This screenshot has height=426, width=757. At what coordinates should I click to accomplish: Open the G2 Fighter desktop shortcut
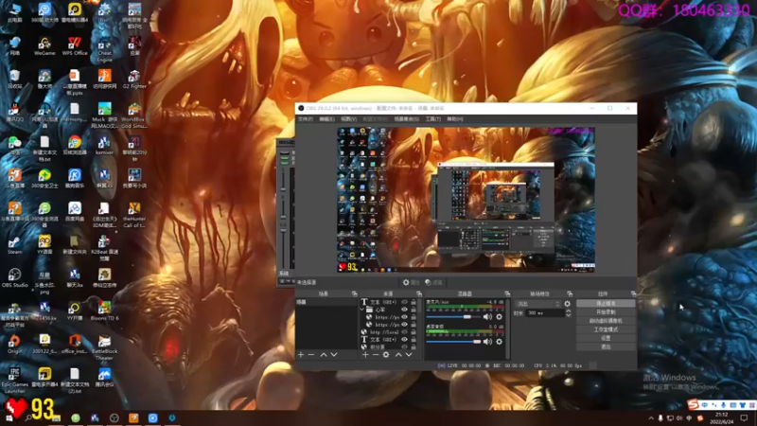[134, 80]
